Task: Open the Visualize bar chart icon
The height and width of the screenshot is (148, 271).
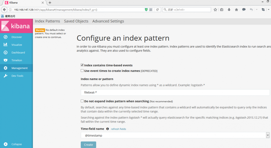Action: (5, 45)
